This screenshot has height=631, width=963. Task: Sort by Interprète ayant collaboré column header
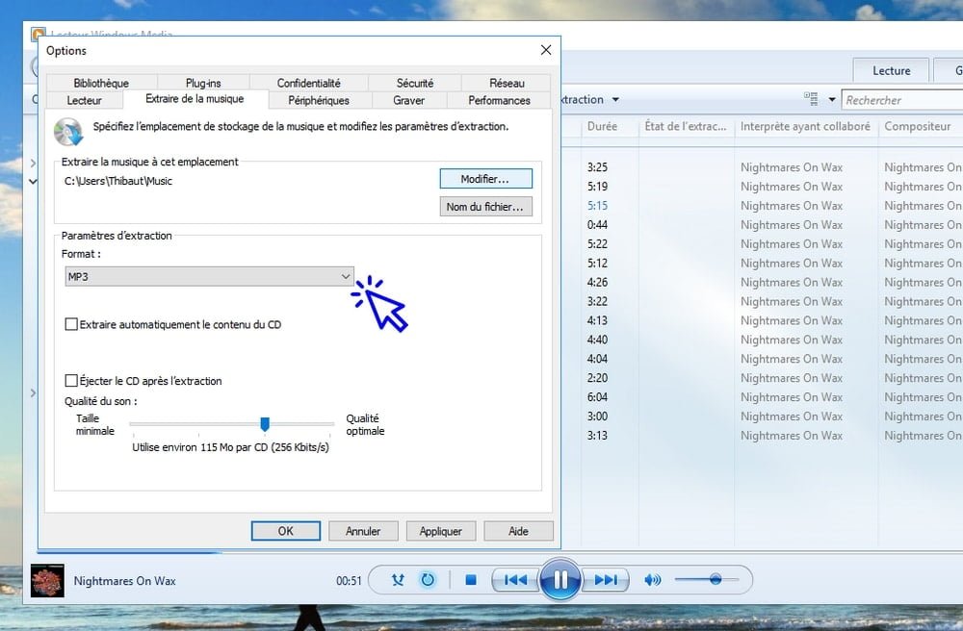click(x=805, y=126)
